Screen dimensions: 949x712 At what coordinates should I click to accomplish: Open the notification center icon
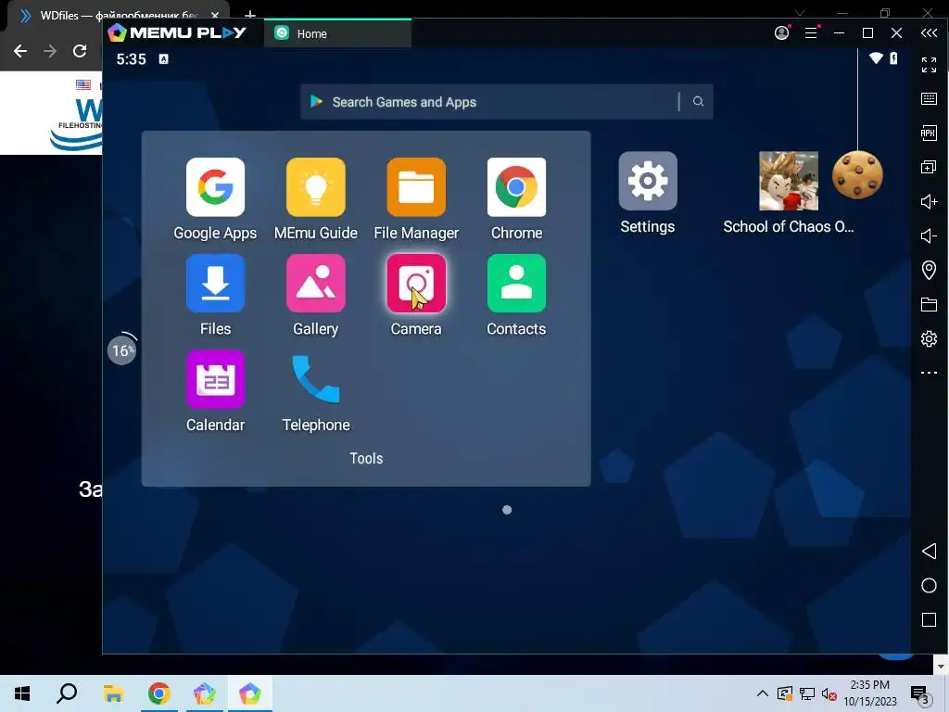click(921, 695)
